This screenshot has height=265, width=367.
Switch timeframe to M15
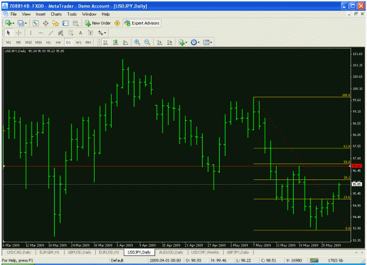28,42
